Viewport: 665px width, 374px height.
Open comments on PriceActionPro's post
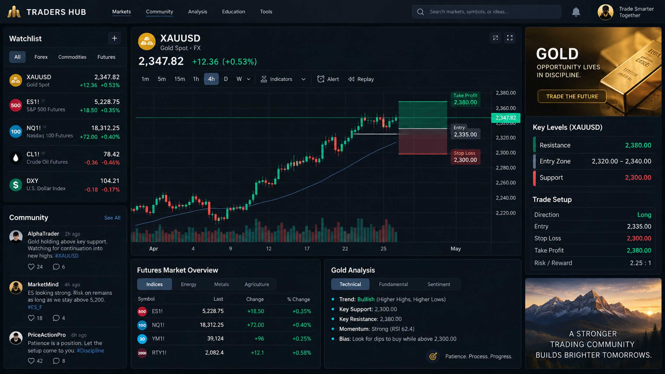(56, 361)
